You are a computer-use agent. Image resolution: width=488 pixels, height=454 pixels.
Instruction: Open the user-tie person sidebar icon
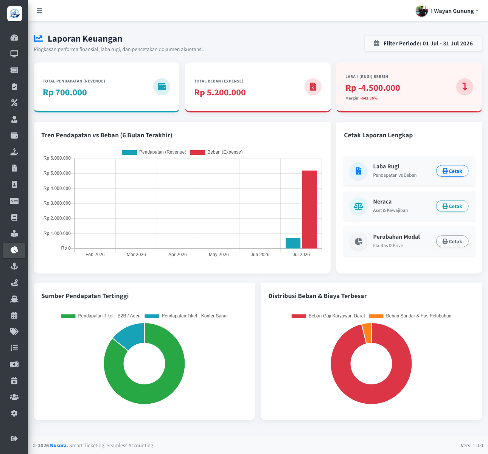pos(14,119)
